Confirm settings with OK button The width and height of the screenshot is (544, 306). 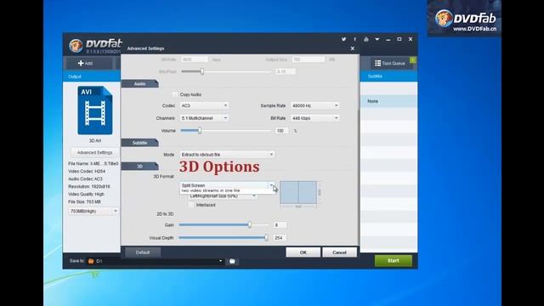pyautogui.click(x=303, y=252)
